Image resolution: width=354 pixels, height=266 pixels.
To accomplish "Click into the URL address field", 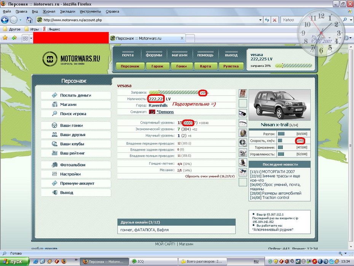I will click(x=150, y=20).
